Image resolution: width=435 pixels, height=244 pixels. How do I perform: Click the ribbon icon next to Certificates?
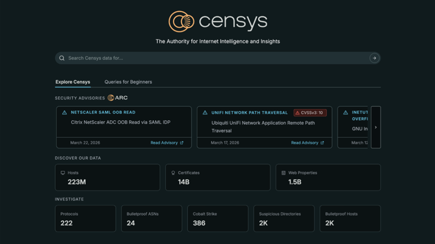[x=173, y=173]
